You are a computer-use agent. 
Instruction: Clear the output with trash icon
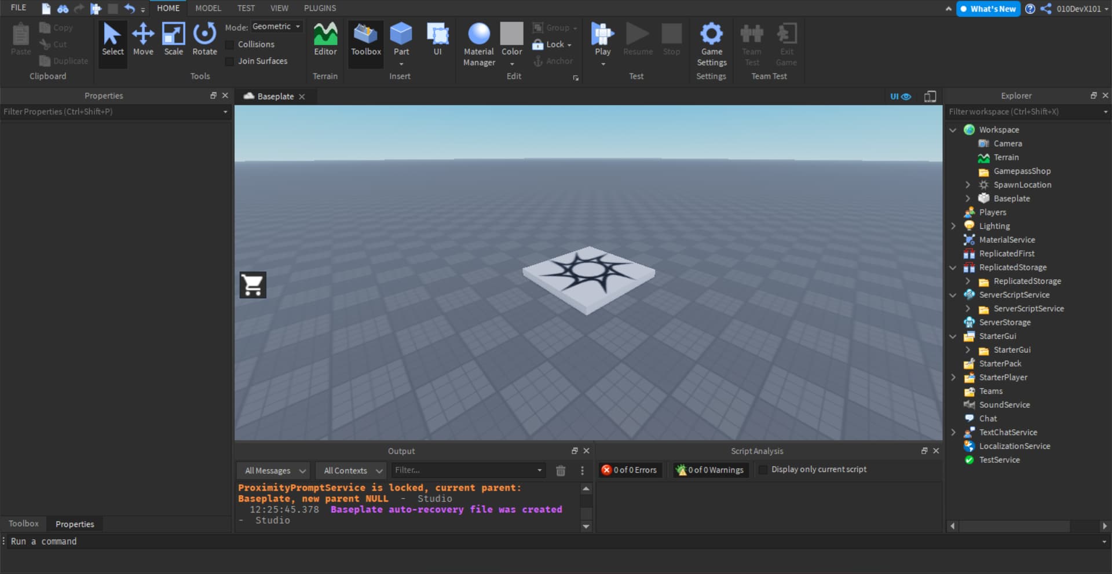click(x=561, y=470)
